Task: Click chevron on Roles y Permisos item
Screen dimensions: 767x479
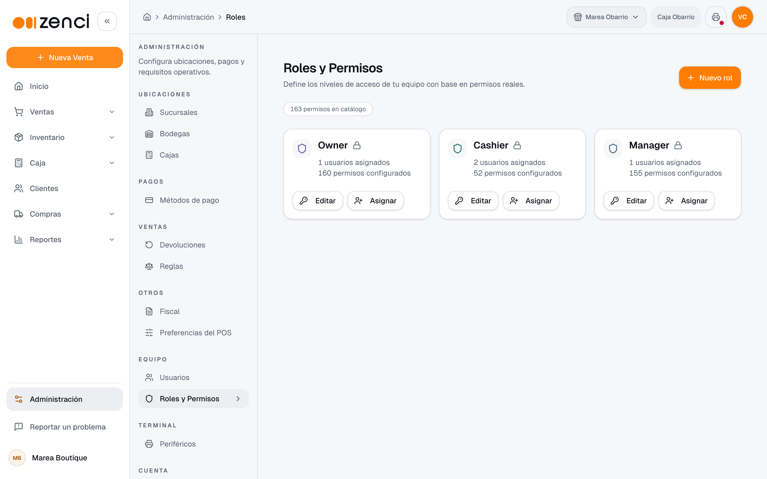Action: coord(238,399)
